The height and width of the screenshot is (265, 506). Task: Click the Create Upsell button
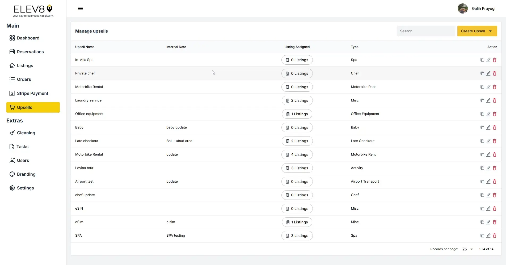[473, 31]
